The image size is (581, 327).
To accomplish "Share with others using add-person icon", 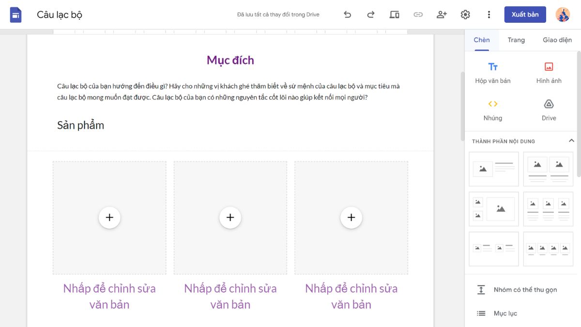I will point(442,15).
